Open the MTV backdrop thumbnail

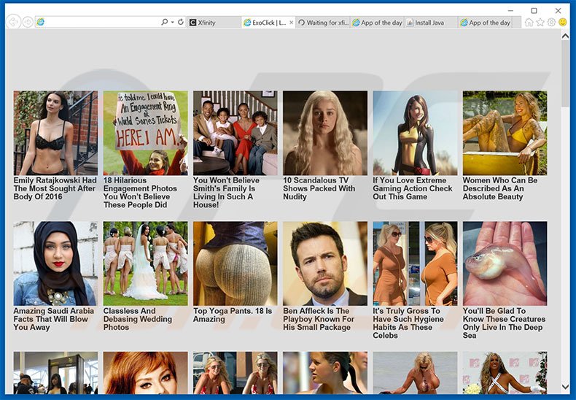tap(505, 373)
